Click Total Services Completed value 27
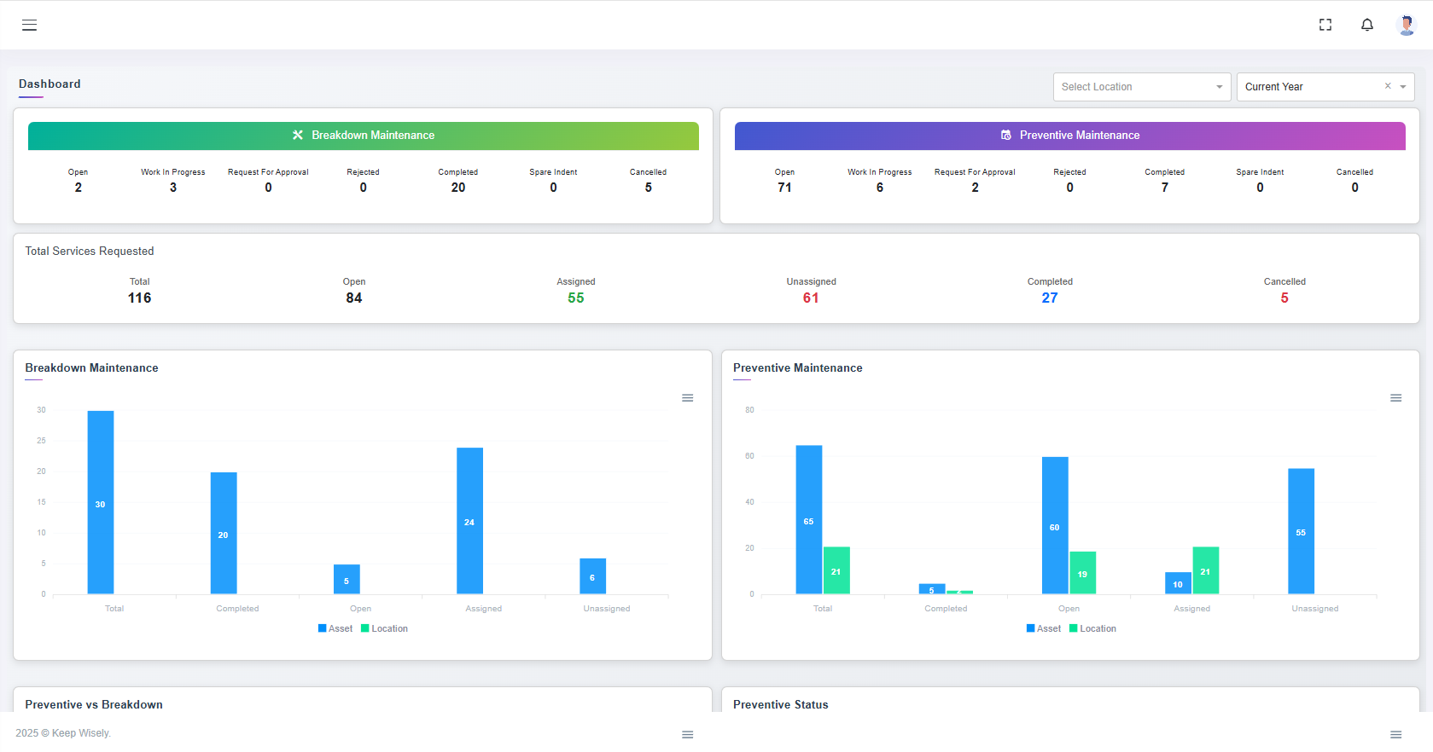 pos(1050,298)
